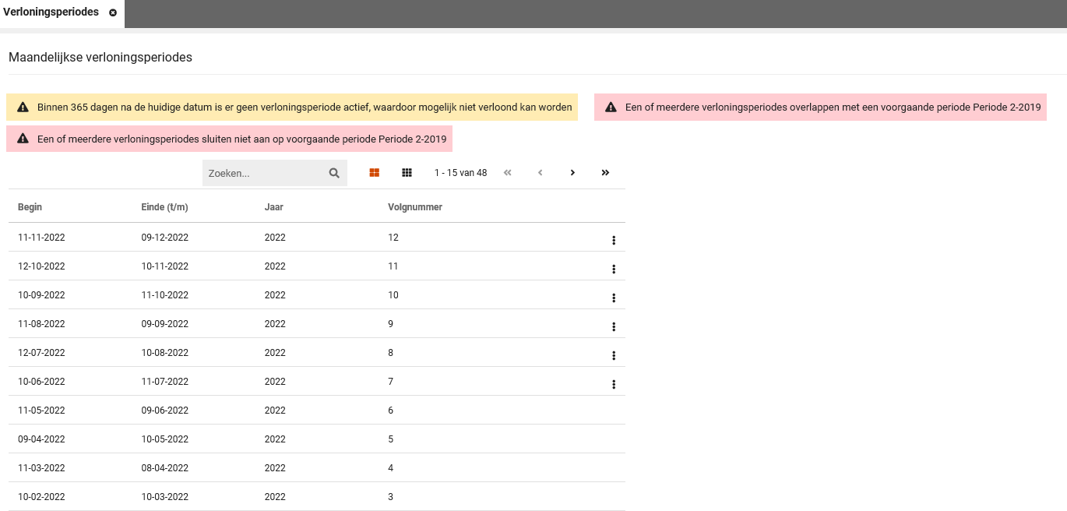
Task: Jump to the last page of periods
Action: point(605,173)
